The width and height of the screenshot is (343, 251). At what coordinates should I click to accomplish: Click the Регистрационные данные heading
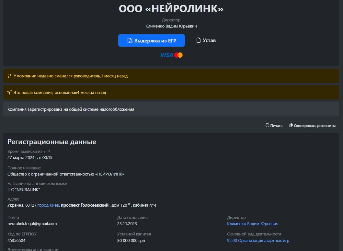[52, 142]
